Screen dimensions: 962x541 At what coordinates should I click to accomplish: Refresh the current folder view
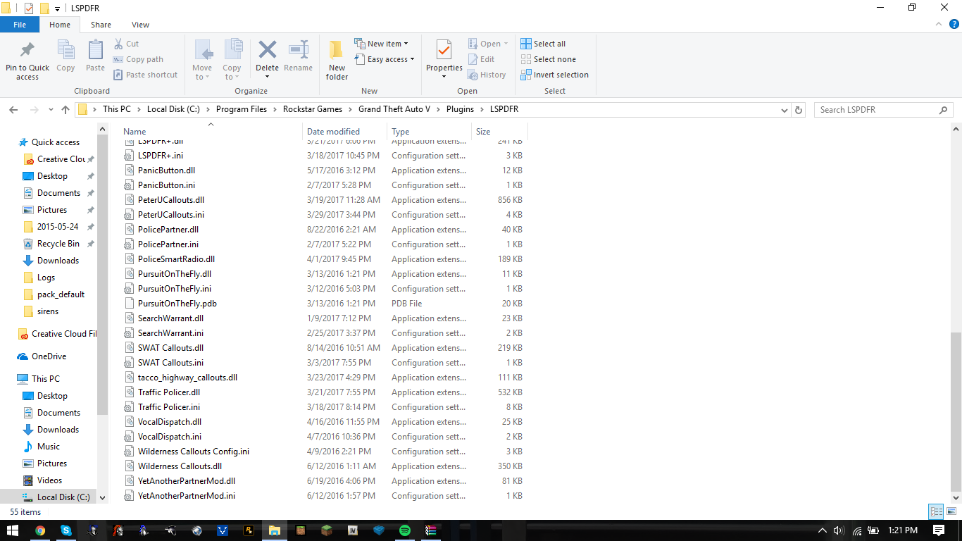(x=799, y=110)
